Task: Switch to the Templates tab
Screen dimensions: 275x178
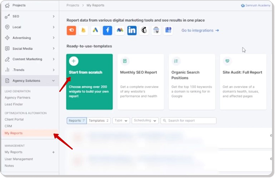Action: click(98, 121)
